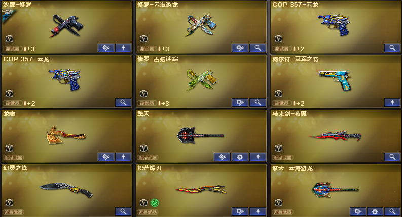Click the modify wrench icon on 修罗-古蛇迷踪
402x217 pixels.
point(240,103)
